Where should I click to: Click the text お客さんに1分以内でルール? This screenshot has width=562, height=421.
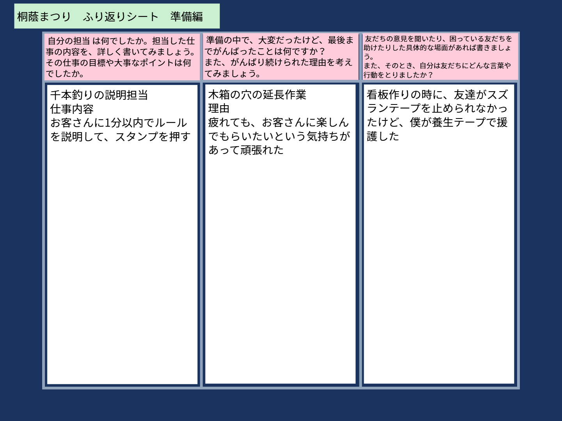[119, 123]
